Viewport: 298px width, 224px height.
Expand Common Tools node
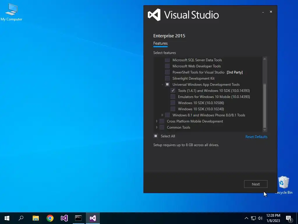click(x=157, y=127)
